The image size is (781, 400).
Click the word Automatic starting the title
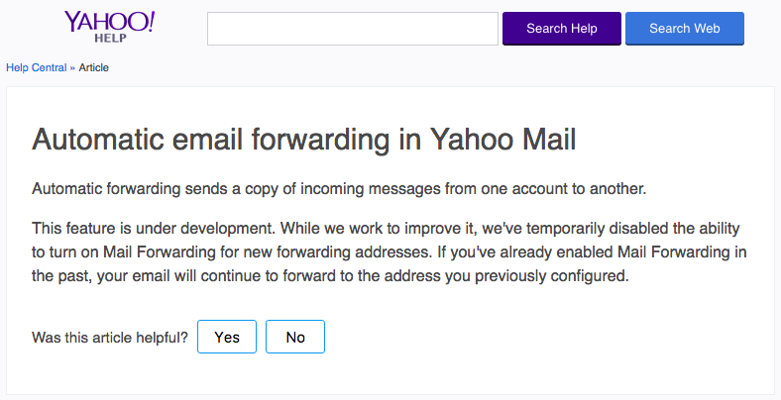95,140
